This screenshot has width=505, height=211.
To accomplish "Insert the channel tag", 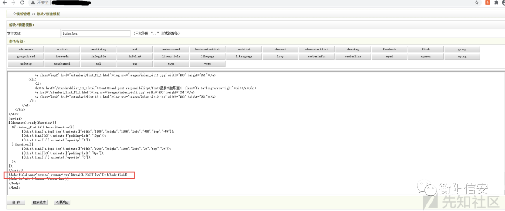I will point(281,49).
